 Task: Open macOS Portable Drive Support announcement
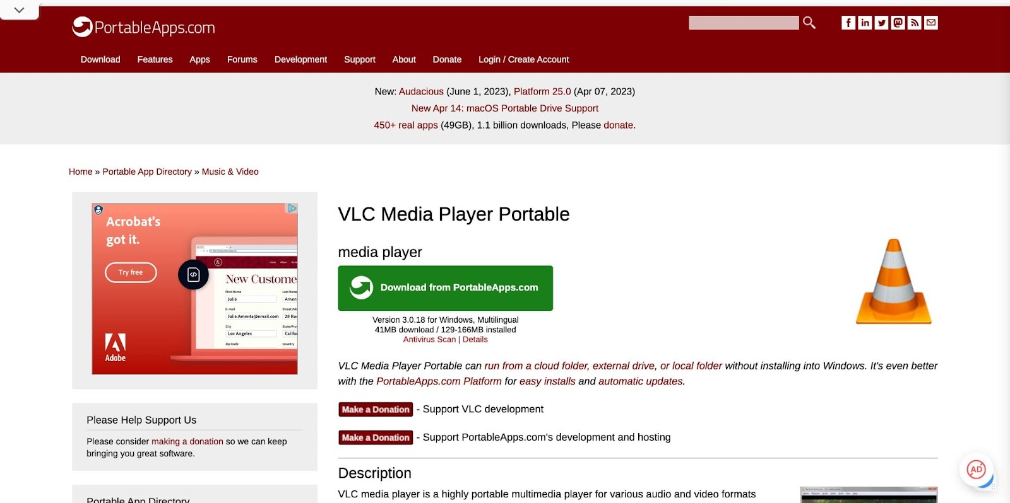coord(505,108)
